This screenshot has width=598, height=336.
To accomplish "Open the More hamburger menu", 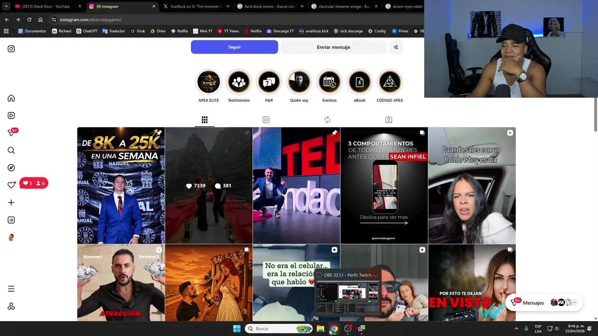I will pyautogui.click(x=11, y=289).
